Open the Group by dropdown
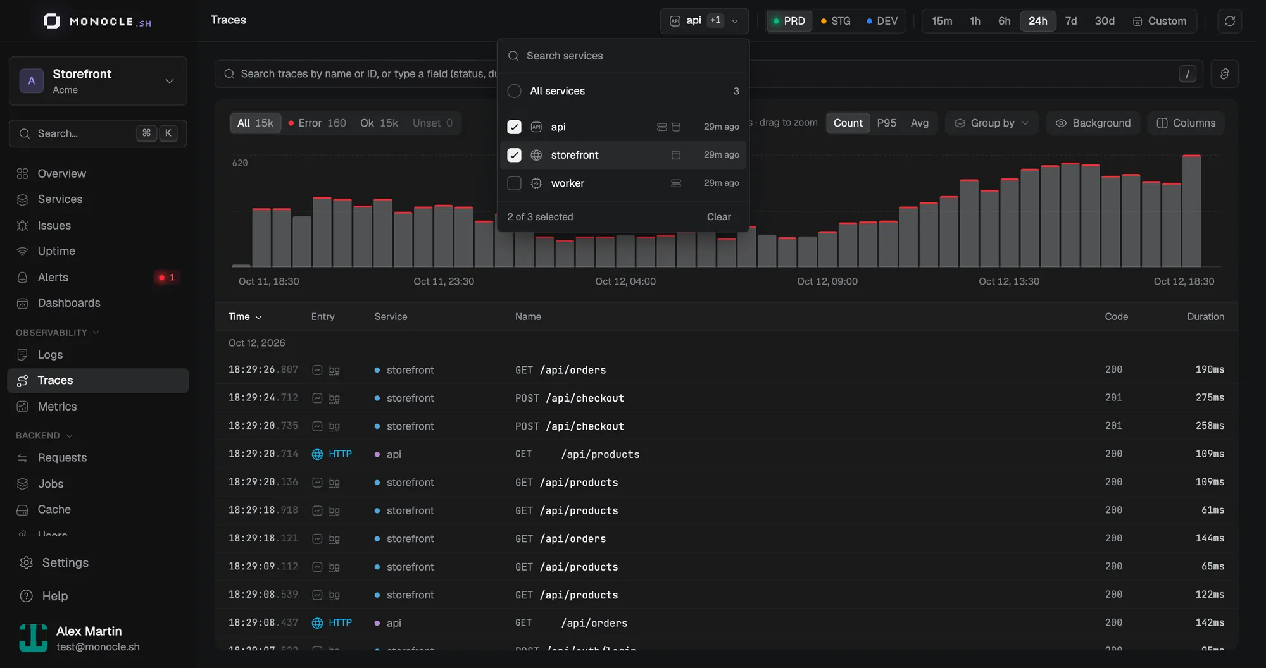Screen dimensions: 1266x668 click(x=991, y=123)
